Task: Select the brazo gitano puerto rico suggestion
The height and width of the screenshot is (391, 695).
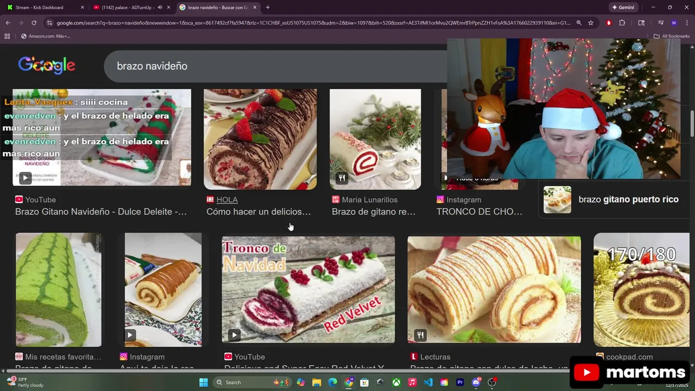Action: (x=614, y=199)
